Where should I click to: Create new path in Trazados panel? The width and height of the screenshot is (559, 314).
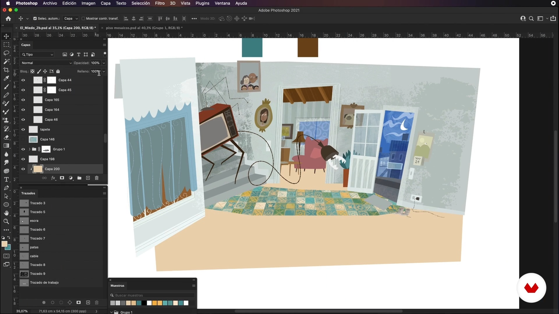coord(88,303)
